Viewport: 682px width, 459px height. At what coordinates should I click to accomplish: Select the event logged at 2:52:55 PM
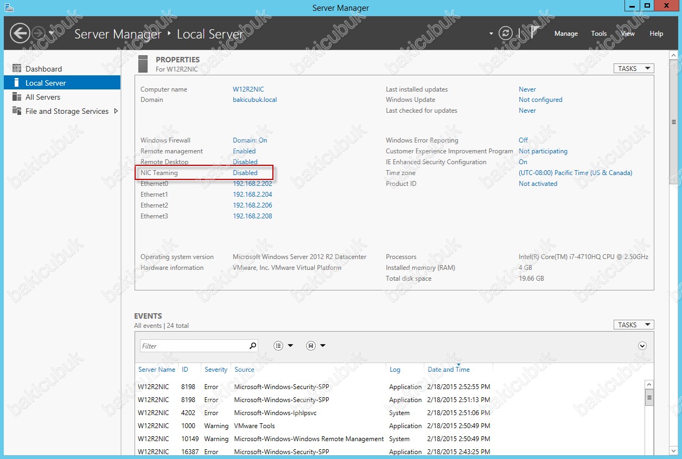click(x=389, y=387)
